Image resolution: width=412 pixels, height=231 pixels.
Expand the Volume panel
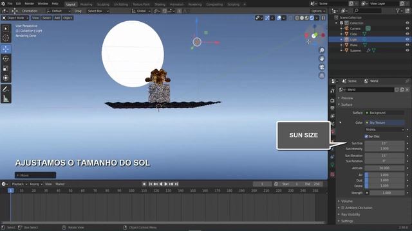coord(346,201)
